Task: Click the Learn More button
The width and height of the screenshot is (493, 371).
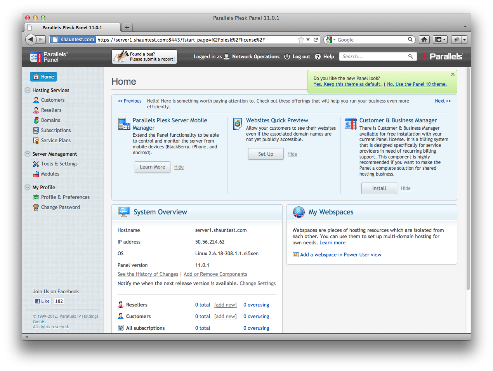Action: (152, 167)
